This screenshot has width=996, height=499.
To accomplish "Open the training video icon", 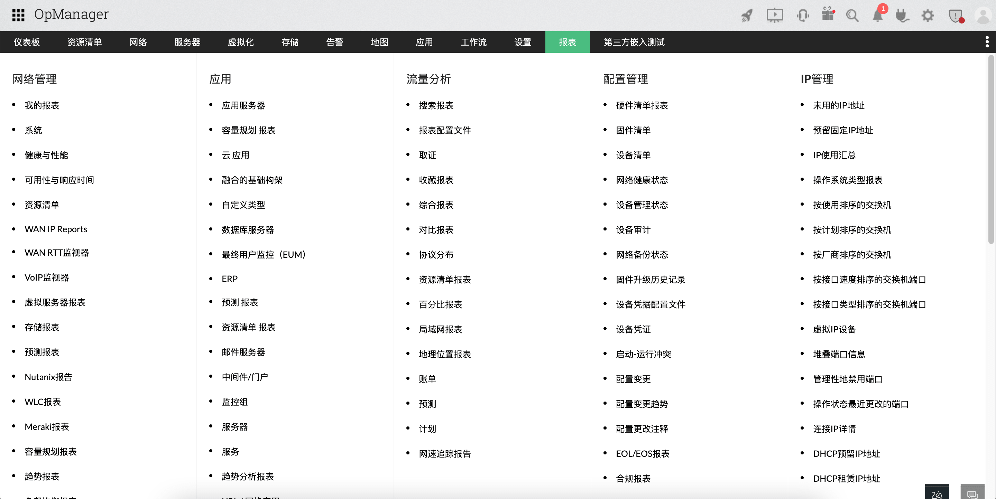I will [774, 16].
